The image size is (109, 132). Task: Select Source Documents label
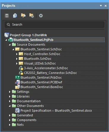(31, 44)
